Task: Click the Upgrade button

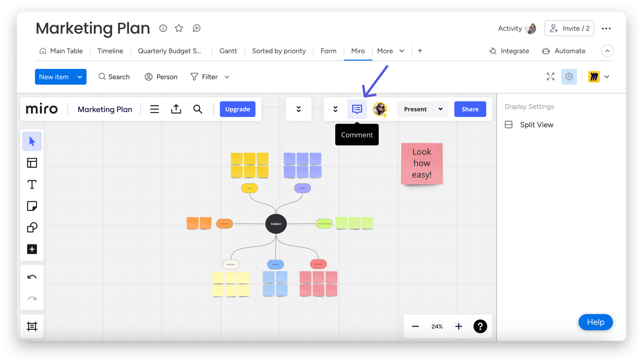Action: pos(237,109)
